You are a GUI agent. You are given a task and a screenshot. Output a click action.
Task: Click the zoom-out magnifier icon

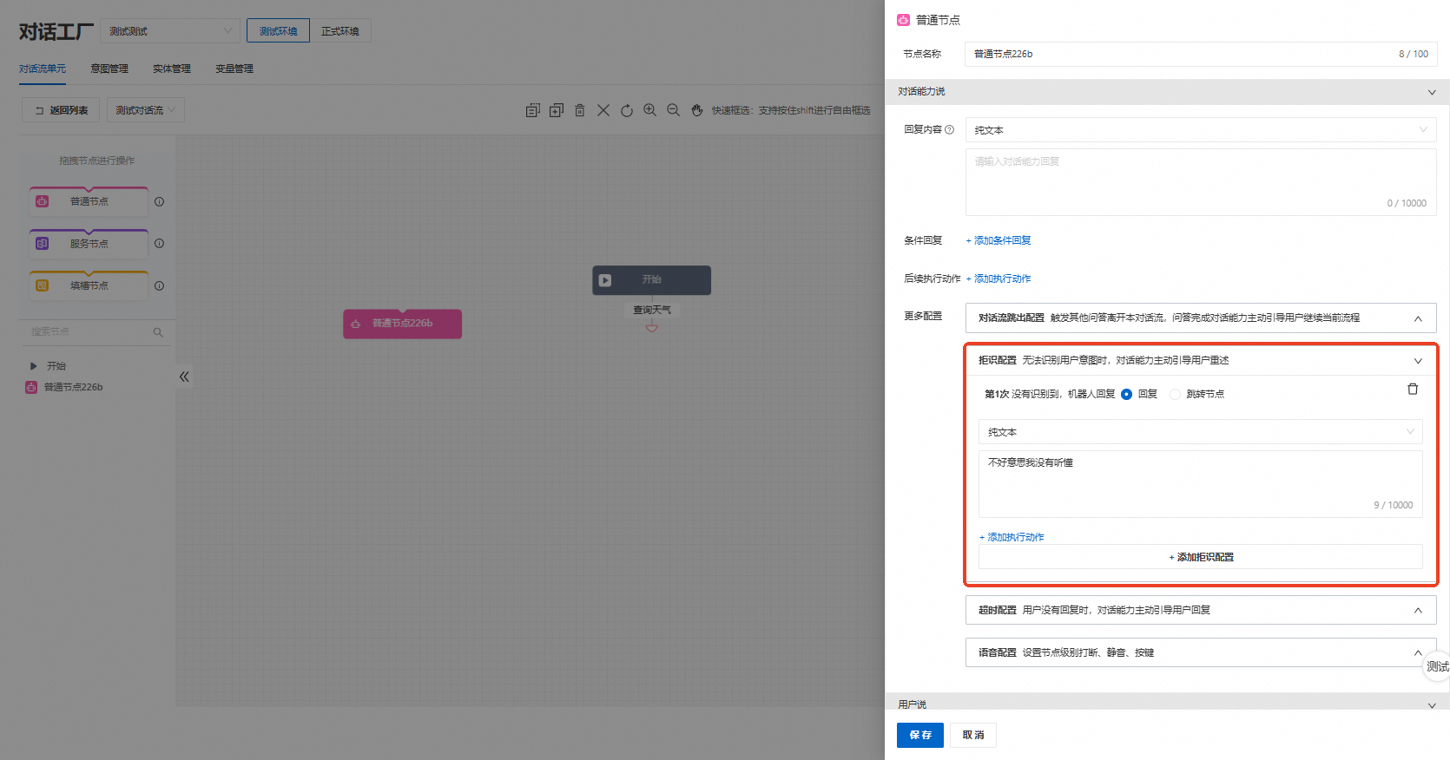(x=673, y=110)
